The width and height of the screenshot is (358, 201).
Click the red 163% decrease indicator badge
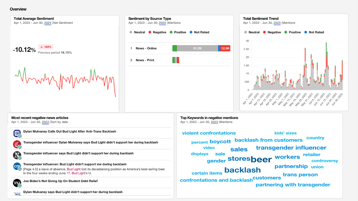(x=46, y=47)
